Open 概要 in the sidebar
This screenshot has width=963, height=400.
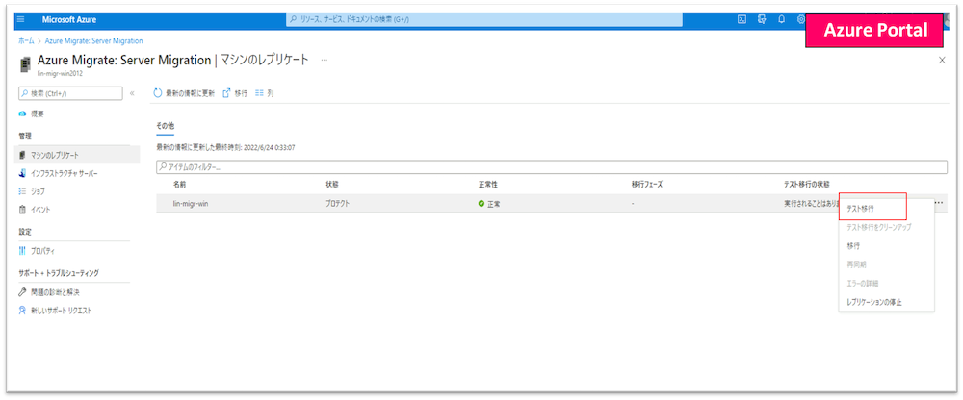pos(38,113)
